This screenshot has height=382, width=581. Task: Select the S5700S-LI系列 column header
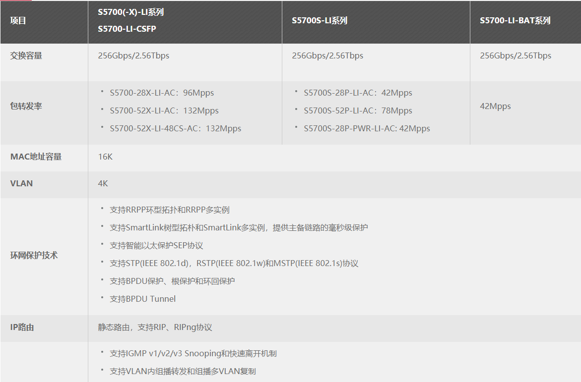tap(320, 21)
